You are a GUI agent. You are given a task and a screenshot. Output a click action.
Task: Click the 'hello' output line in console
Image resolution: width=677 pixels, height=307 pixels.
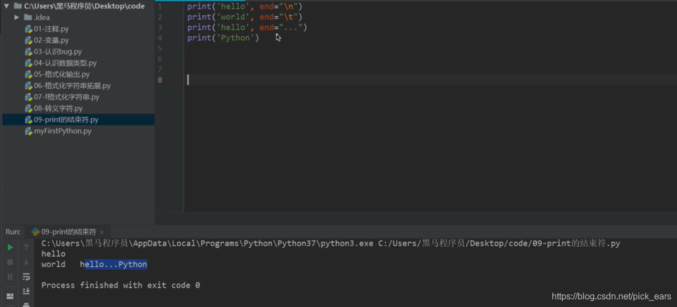pos(53,253)
